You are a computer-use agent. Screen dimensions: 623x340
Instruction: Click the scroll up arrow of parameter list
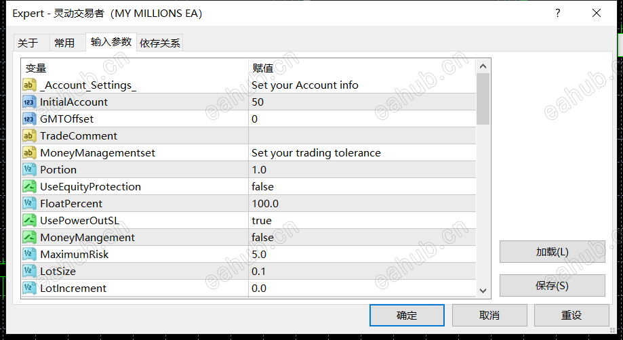point(483,66)
